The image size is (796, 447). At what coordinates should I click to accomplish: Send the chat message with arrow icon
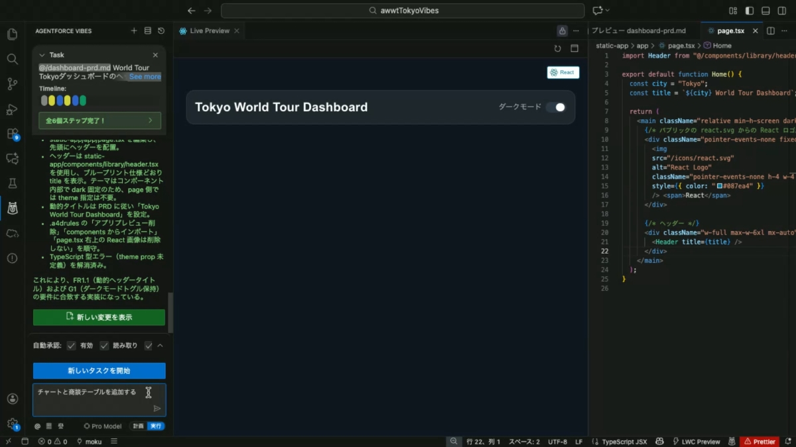[157, 409]
